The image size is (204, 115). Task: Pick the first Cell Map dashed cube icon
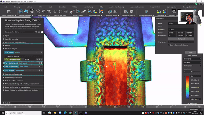[55, 11]
